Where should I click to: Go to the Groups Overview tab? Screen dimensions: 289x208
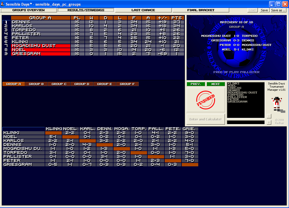pyautogui.click(x=28, y=10)
